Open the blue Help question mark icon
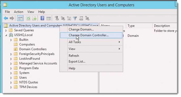Viewport: 181px width, 97px height. tap(42, 18)
